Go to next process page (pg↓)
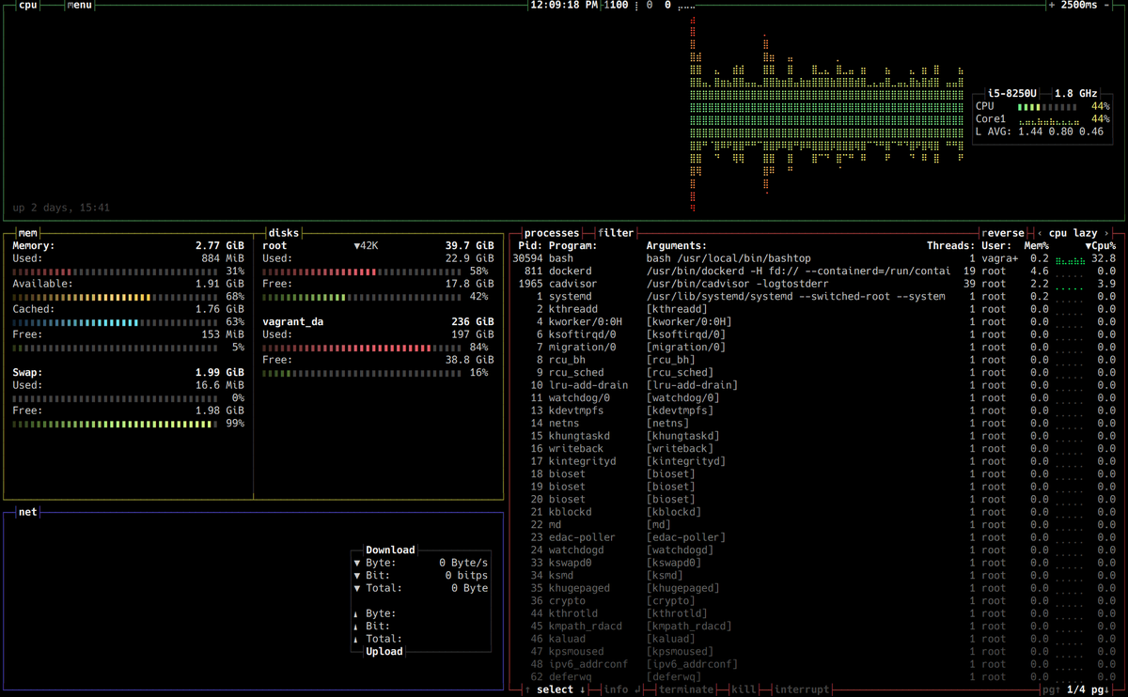This screenshot has height=697, width=1128. point(1100,689)
